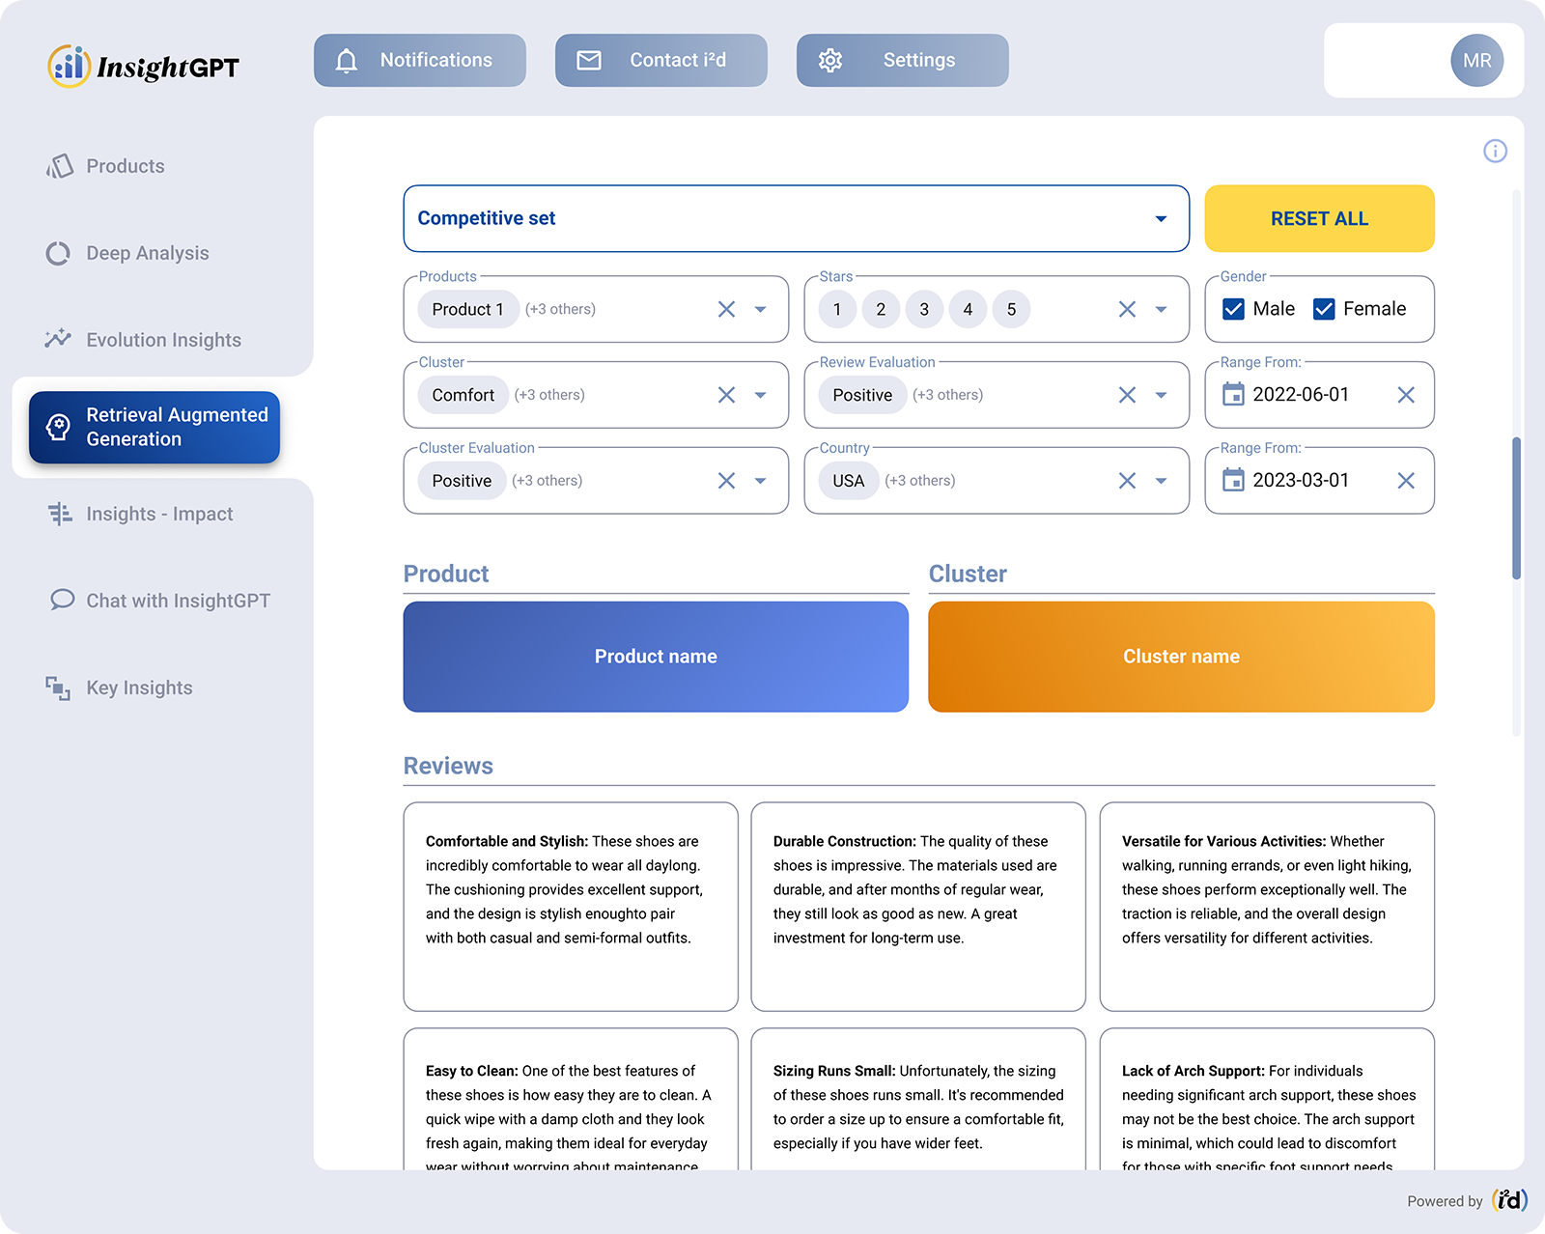Viewport: 1545px width, 1234px height.
Task: Click the vertical scrollbar thumb
Action: tap(1516, 508)
